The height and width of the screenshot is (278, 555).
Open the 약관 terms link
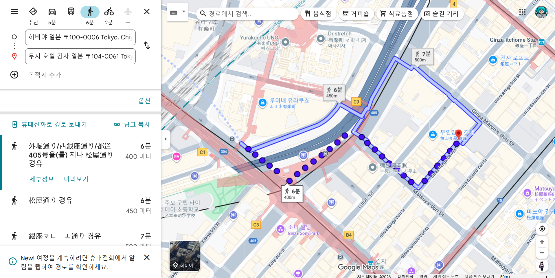[423, 276]
